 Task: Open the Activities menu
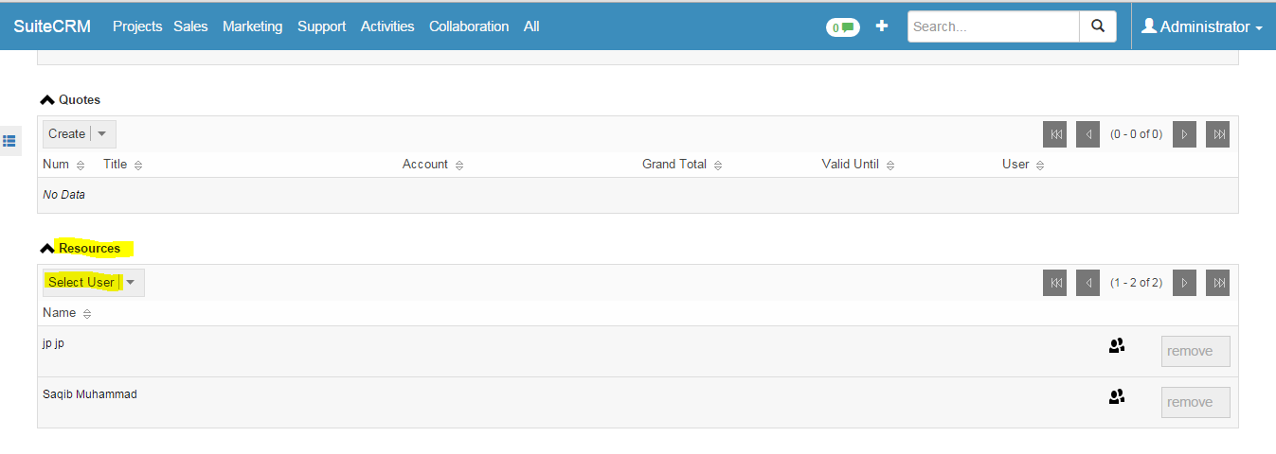(387, 26)
